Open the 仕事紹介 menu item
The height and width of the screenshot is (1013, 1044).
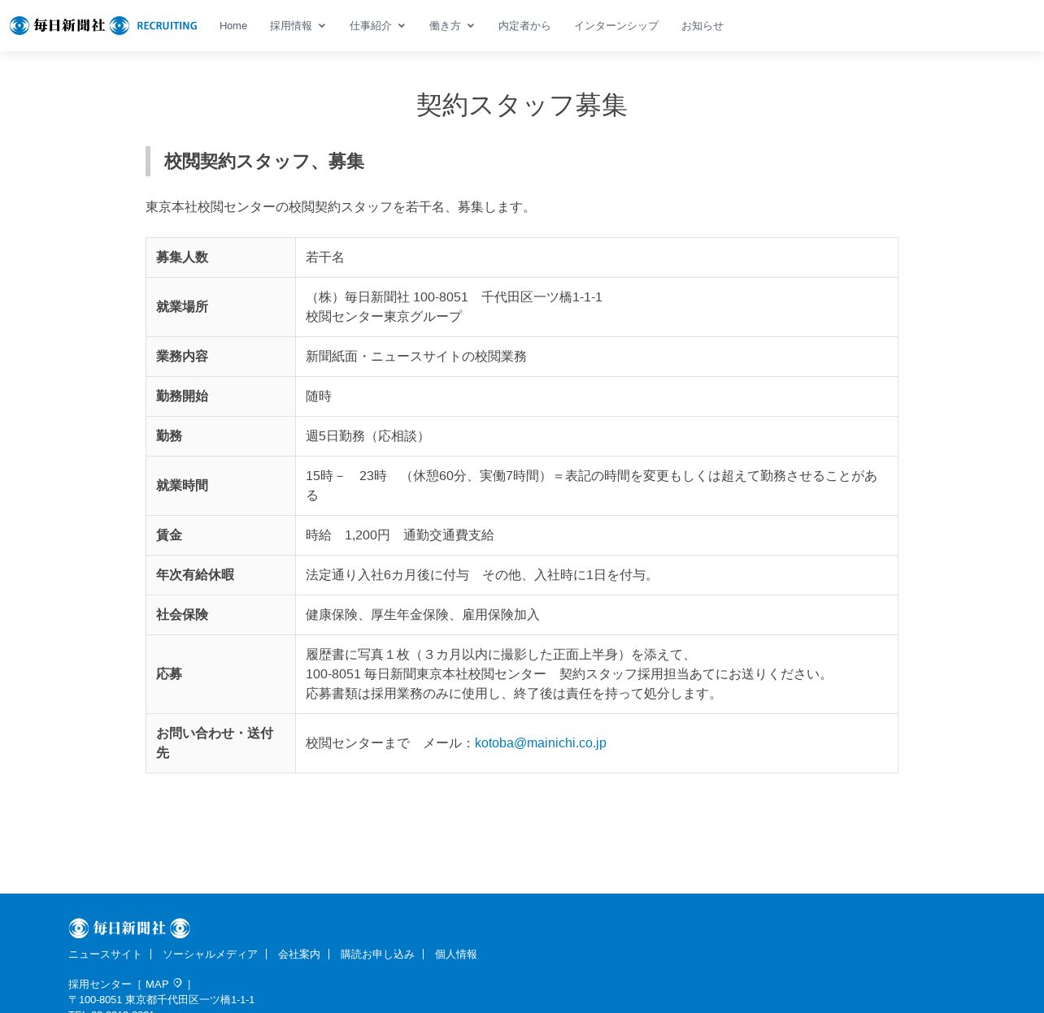(371, 26)
